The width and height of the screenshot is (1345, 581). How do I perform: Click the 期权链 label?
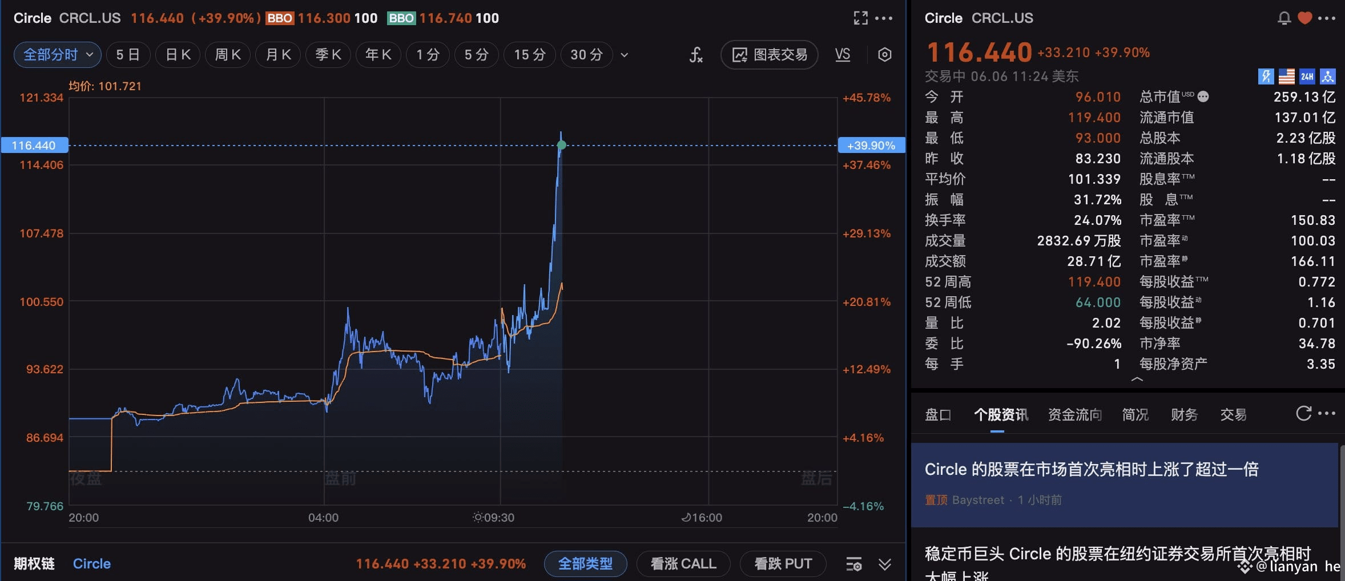[34, 564]
